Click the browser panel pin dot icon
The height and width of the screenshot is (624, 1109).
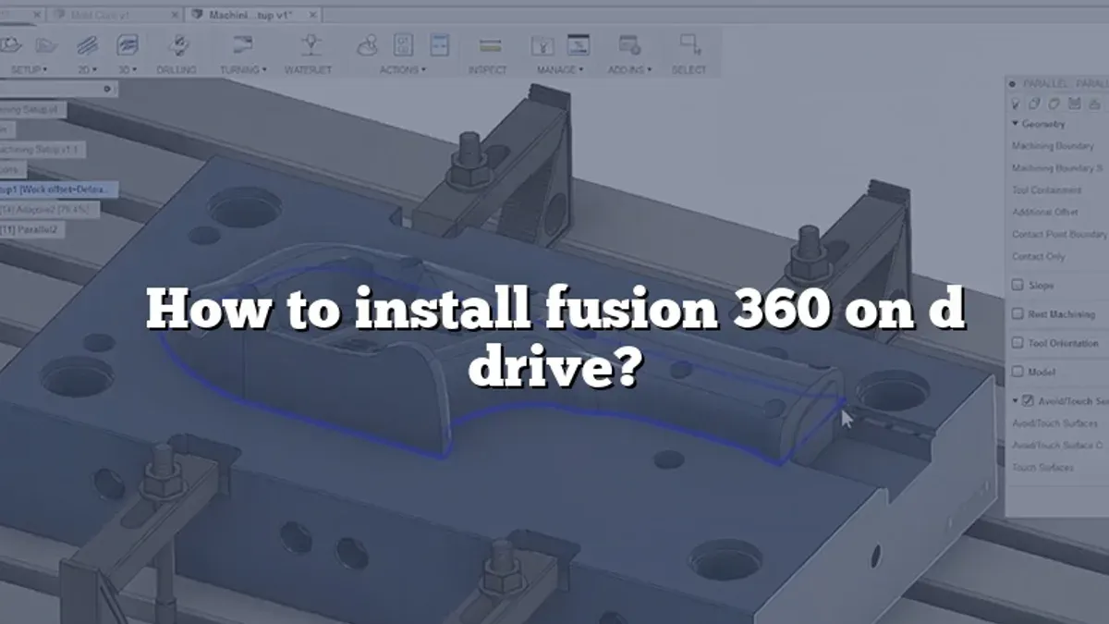tap(106, 90)
